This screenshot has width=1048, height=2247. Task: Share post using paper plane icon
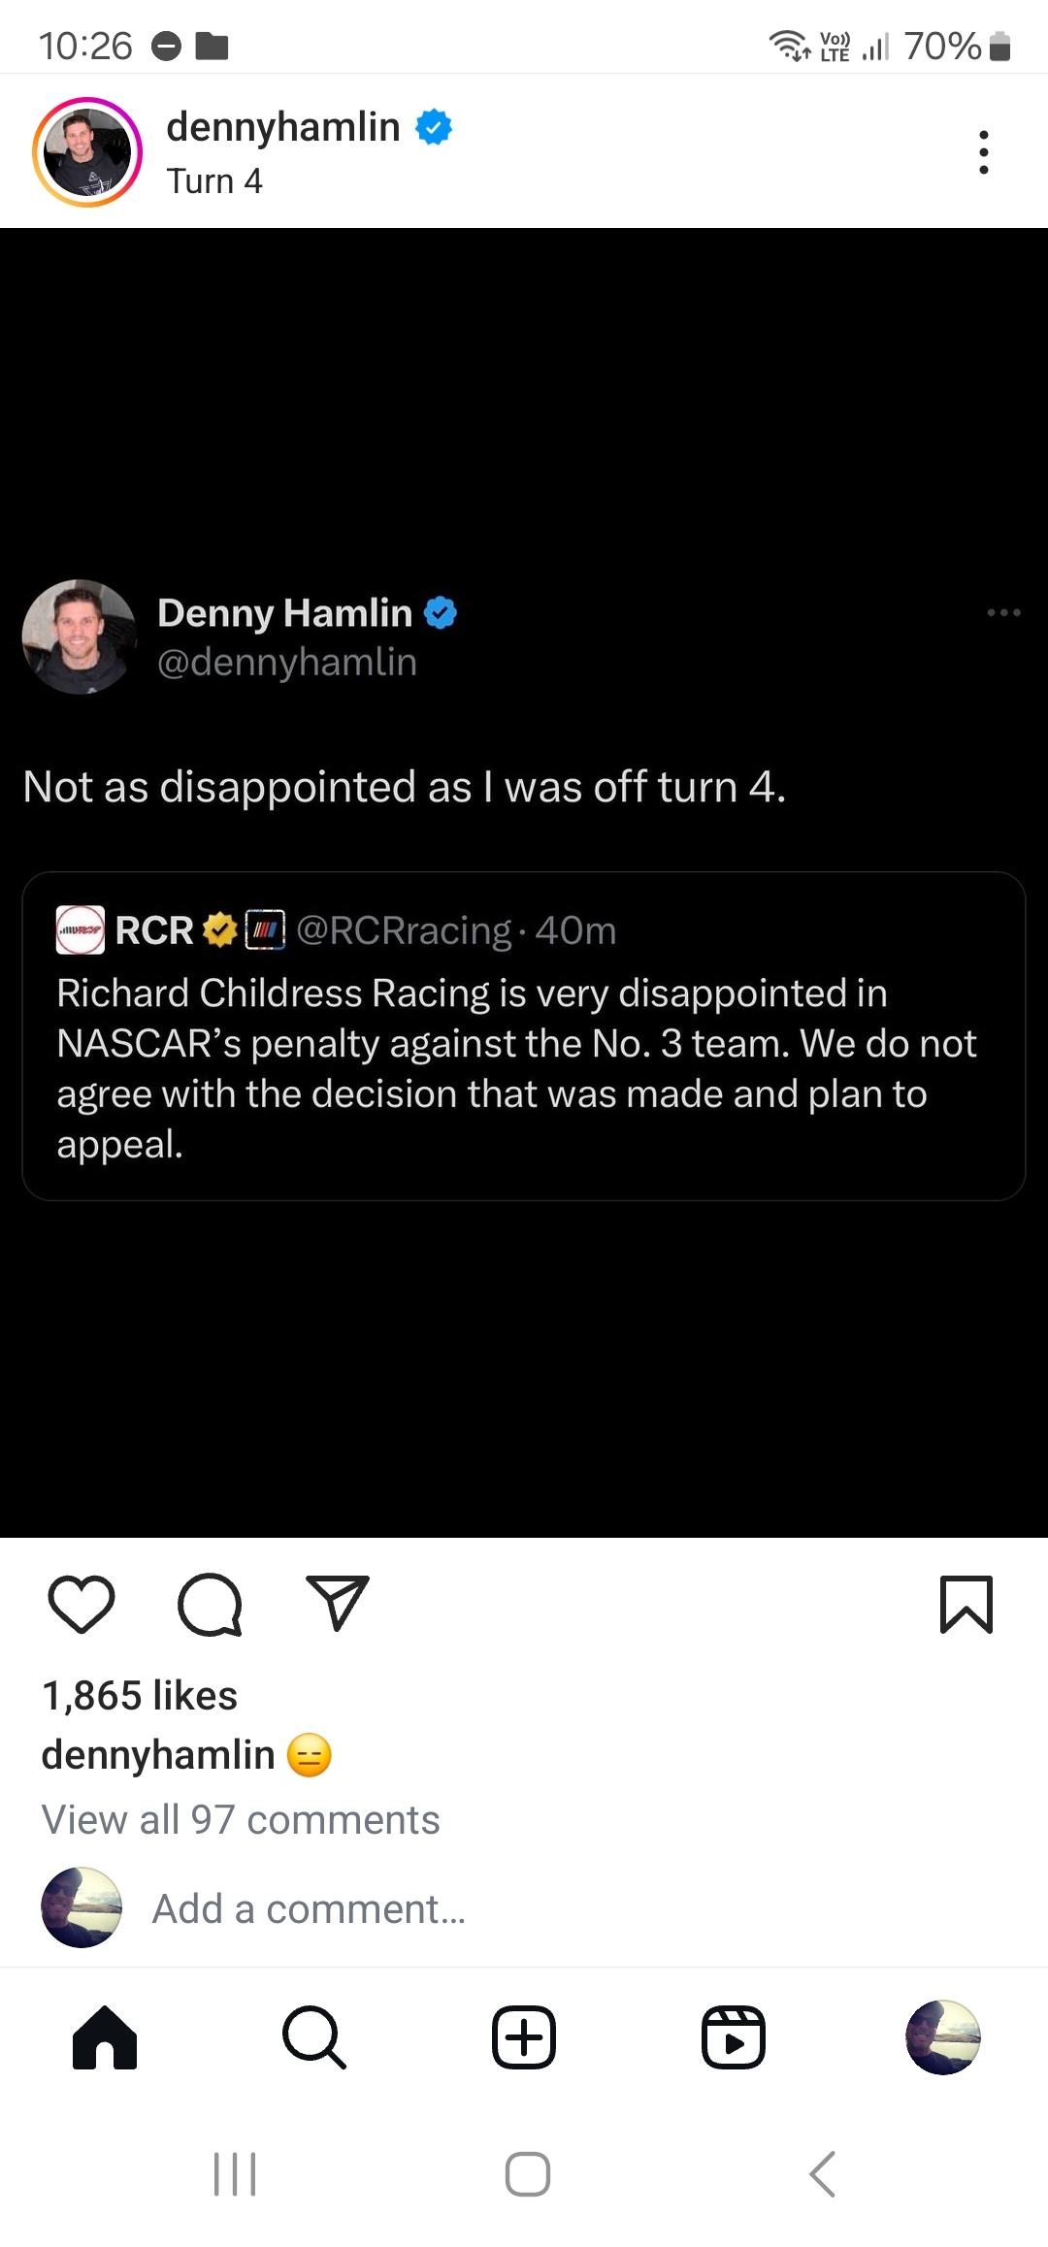pyautogui.click(x=338, y=1603)
